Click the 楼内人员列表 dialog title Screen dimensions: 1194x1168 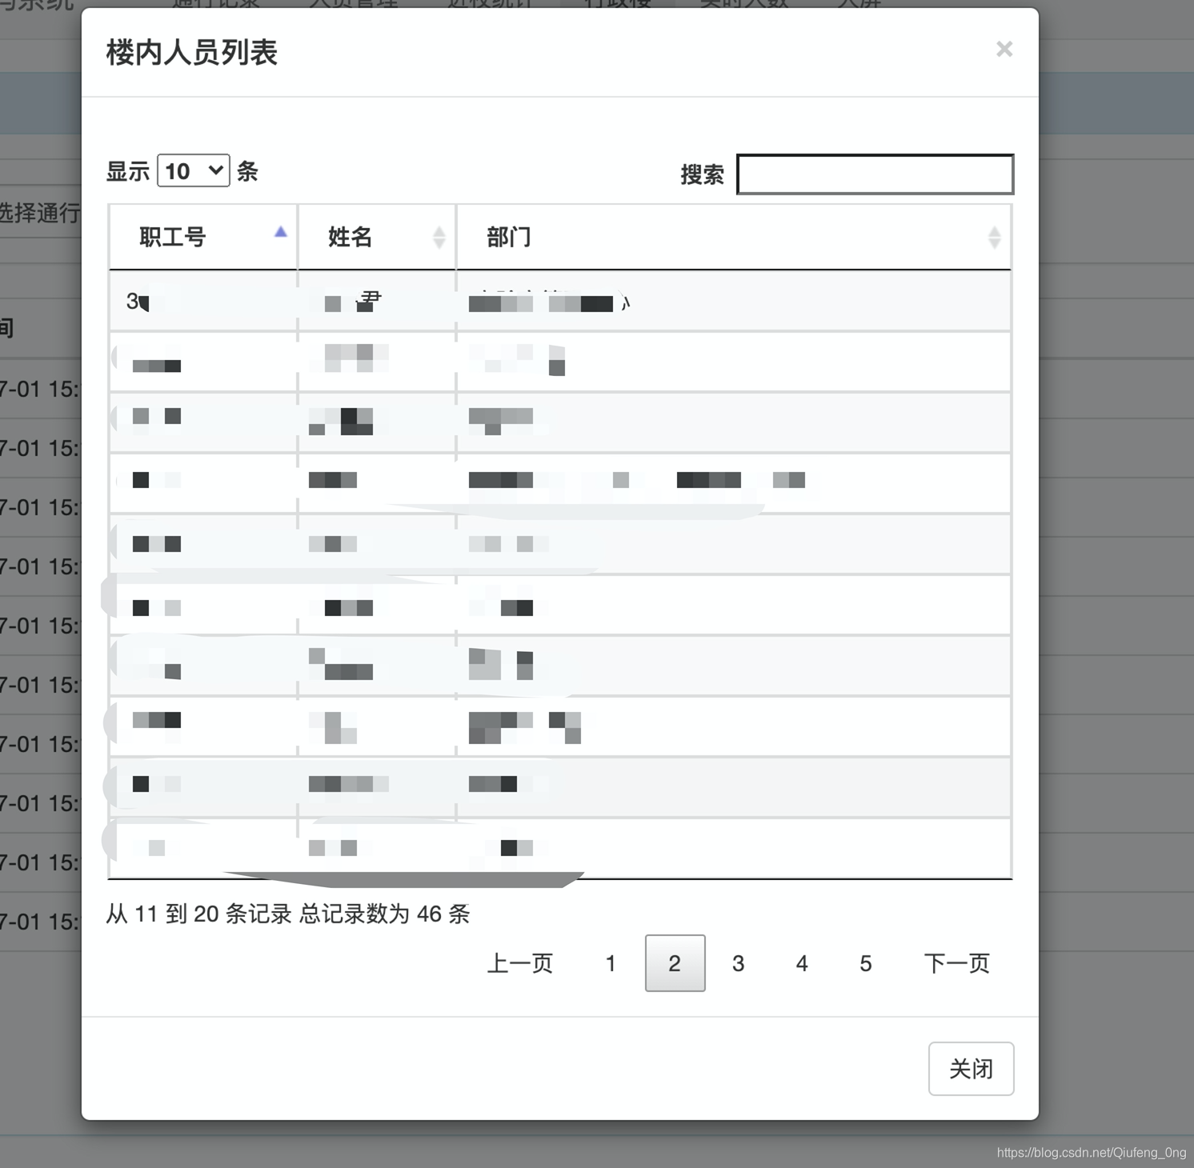(x=192, y=53)
